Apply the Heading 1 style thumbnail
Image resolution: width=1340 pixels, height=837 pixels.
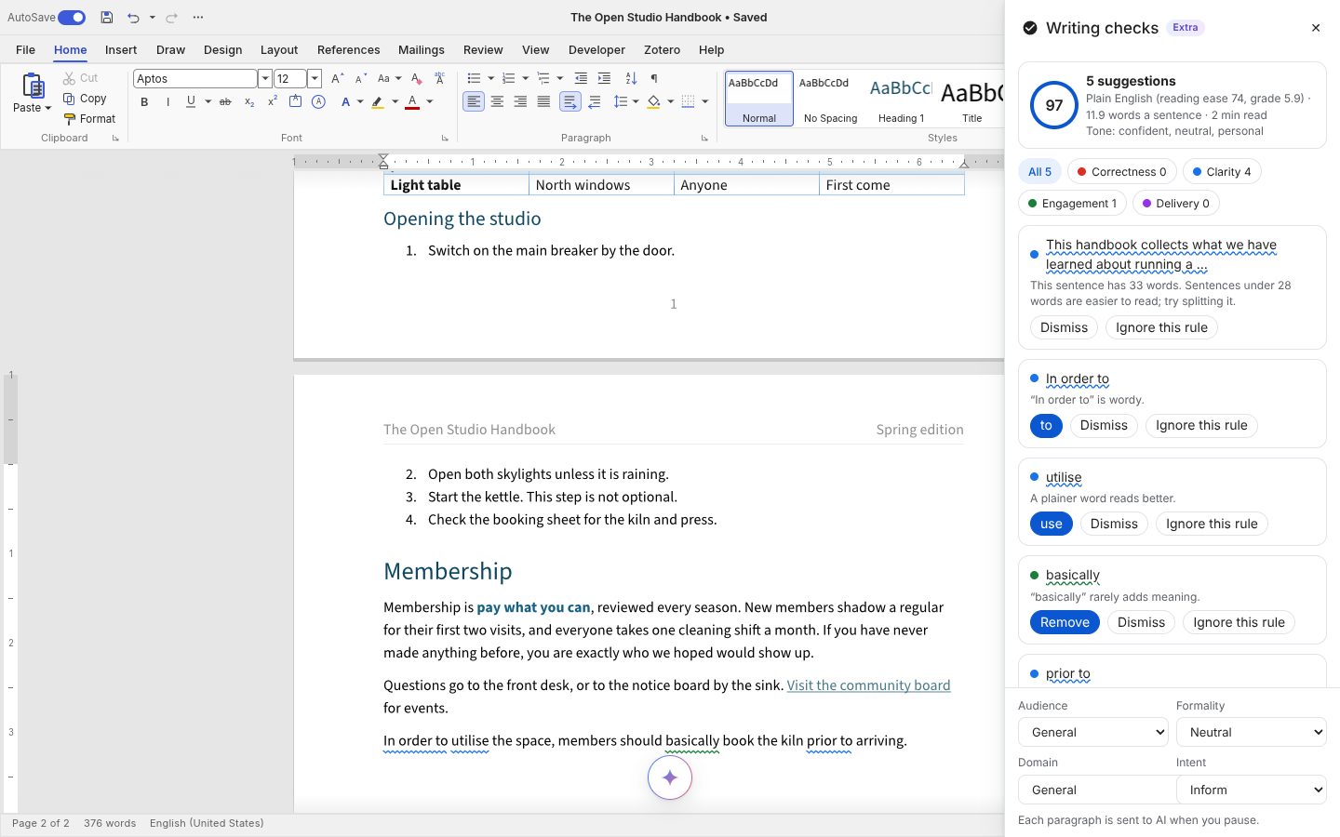[x=901, y=99]
